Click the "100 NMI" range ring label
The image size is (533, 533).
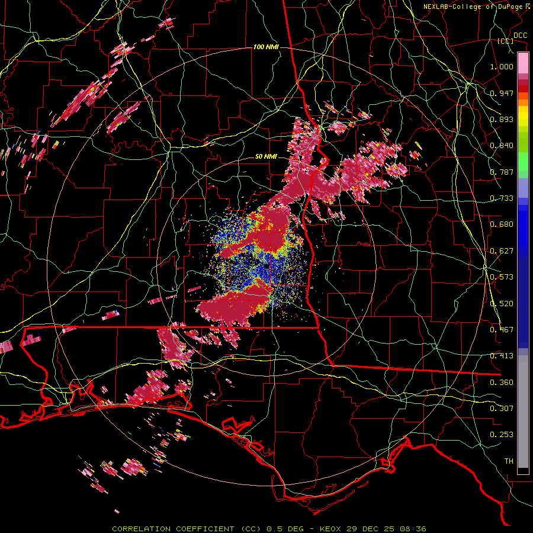click(266, 47)
